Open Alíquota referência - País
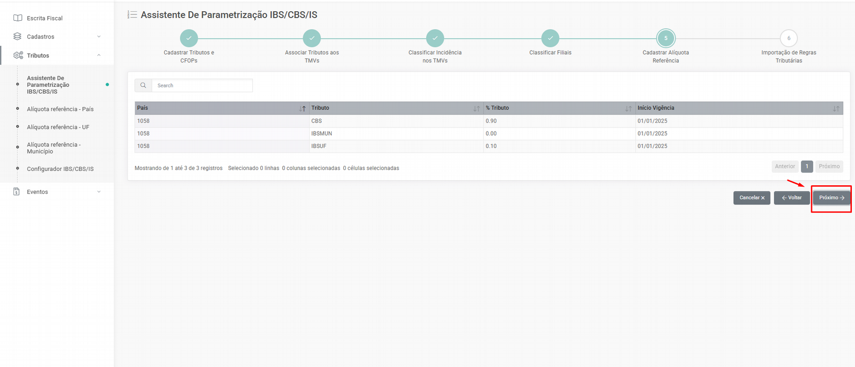 pos(60,109)
